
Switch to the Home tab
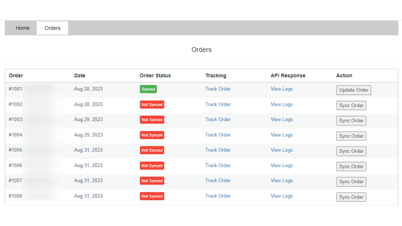(23, 28)
